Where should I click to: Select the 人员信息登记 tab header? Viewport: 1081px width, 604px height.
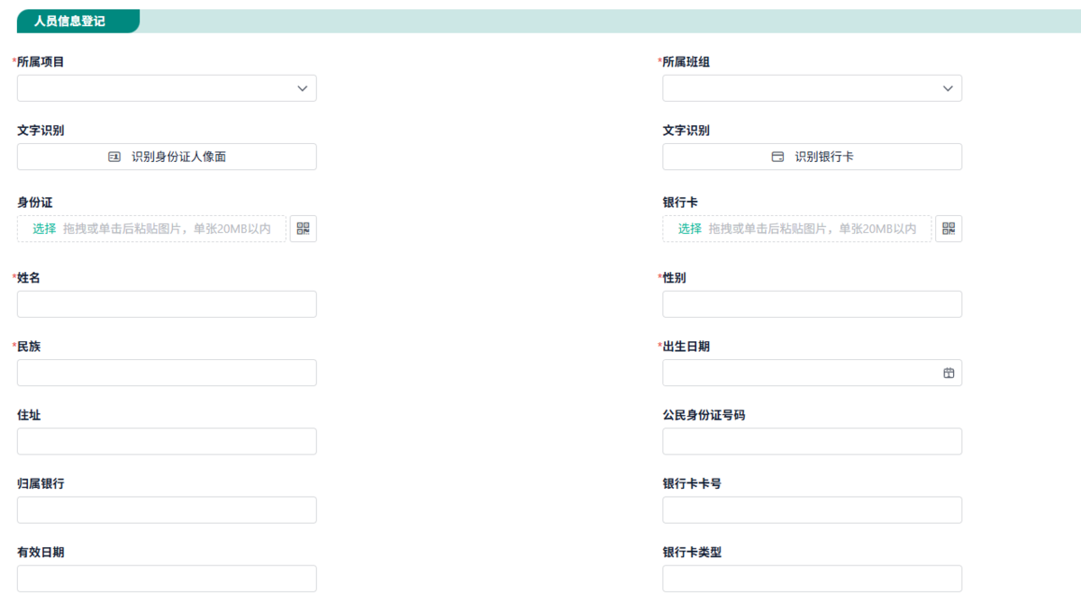pyautogui.click(x=70, y=21)
